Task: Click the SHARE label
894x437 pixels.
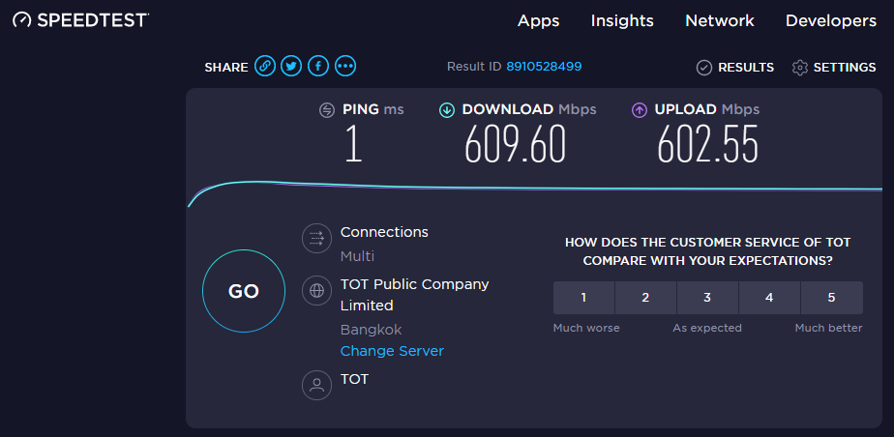Action: pos(226,68)
